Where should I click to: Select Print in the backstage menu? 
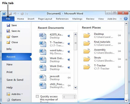[x=9, y=72]
